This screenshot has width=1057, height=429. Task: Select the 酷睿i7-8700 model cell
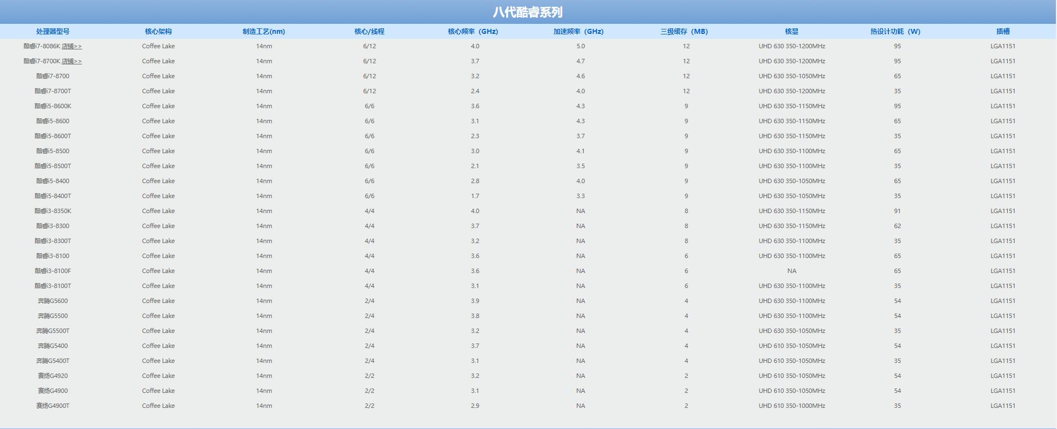pos(53,76)
